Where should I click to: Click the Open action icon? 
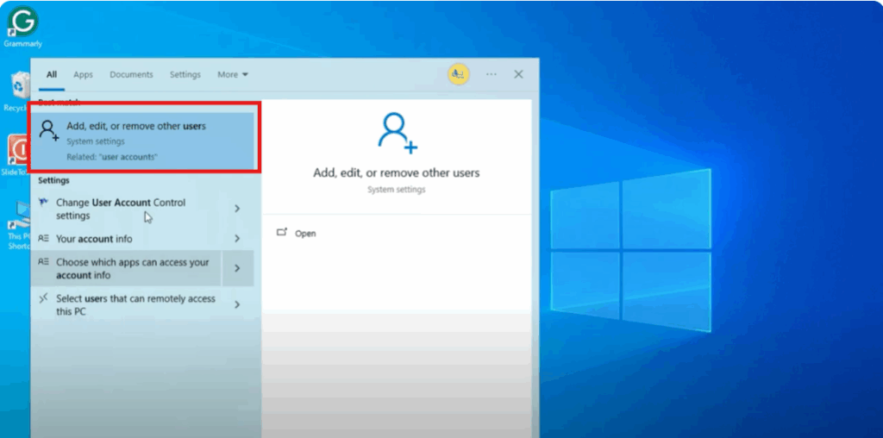point(282,232)
